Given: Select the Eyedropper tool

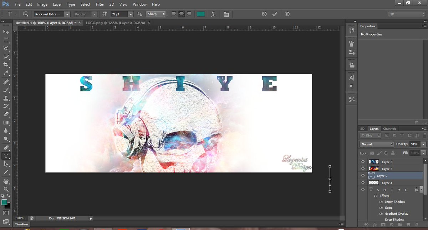Looking at the screenshot, I should click(x=6, y=73).
